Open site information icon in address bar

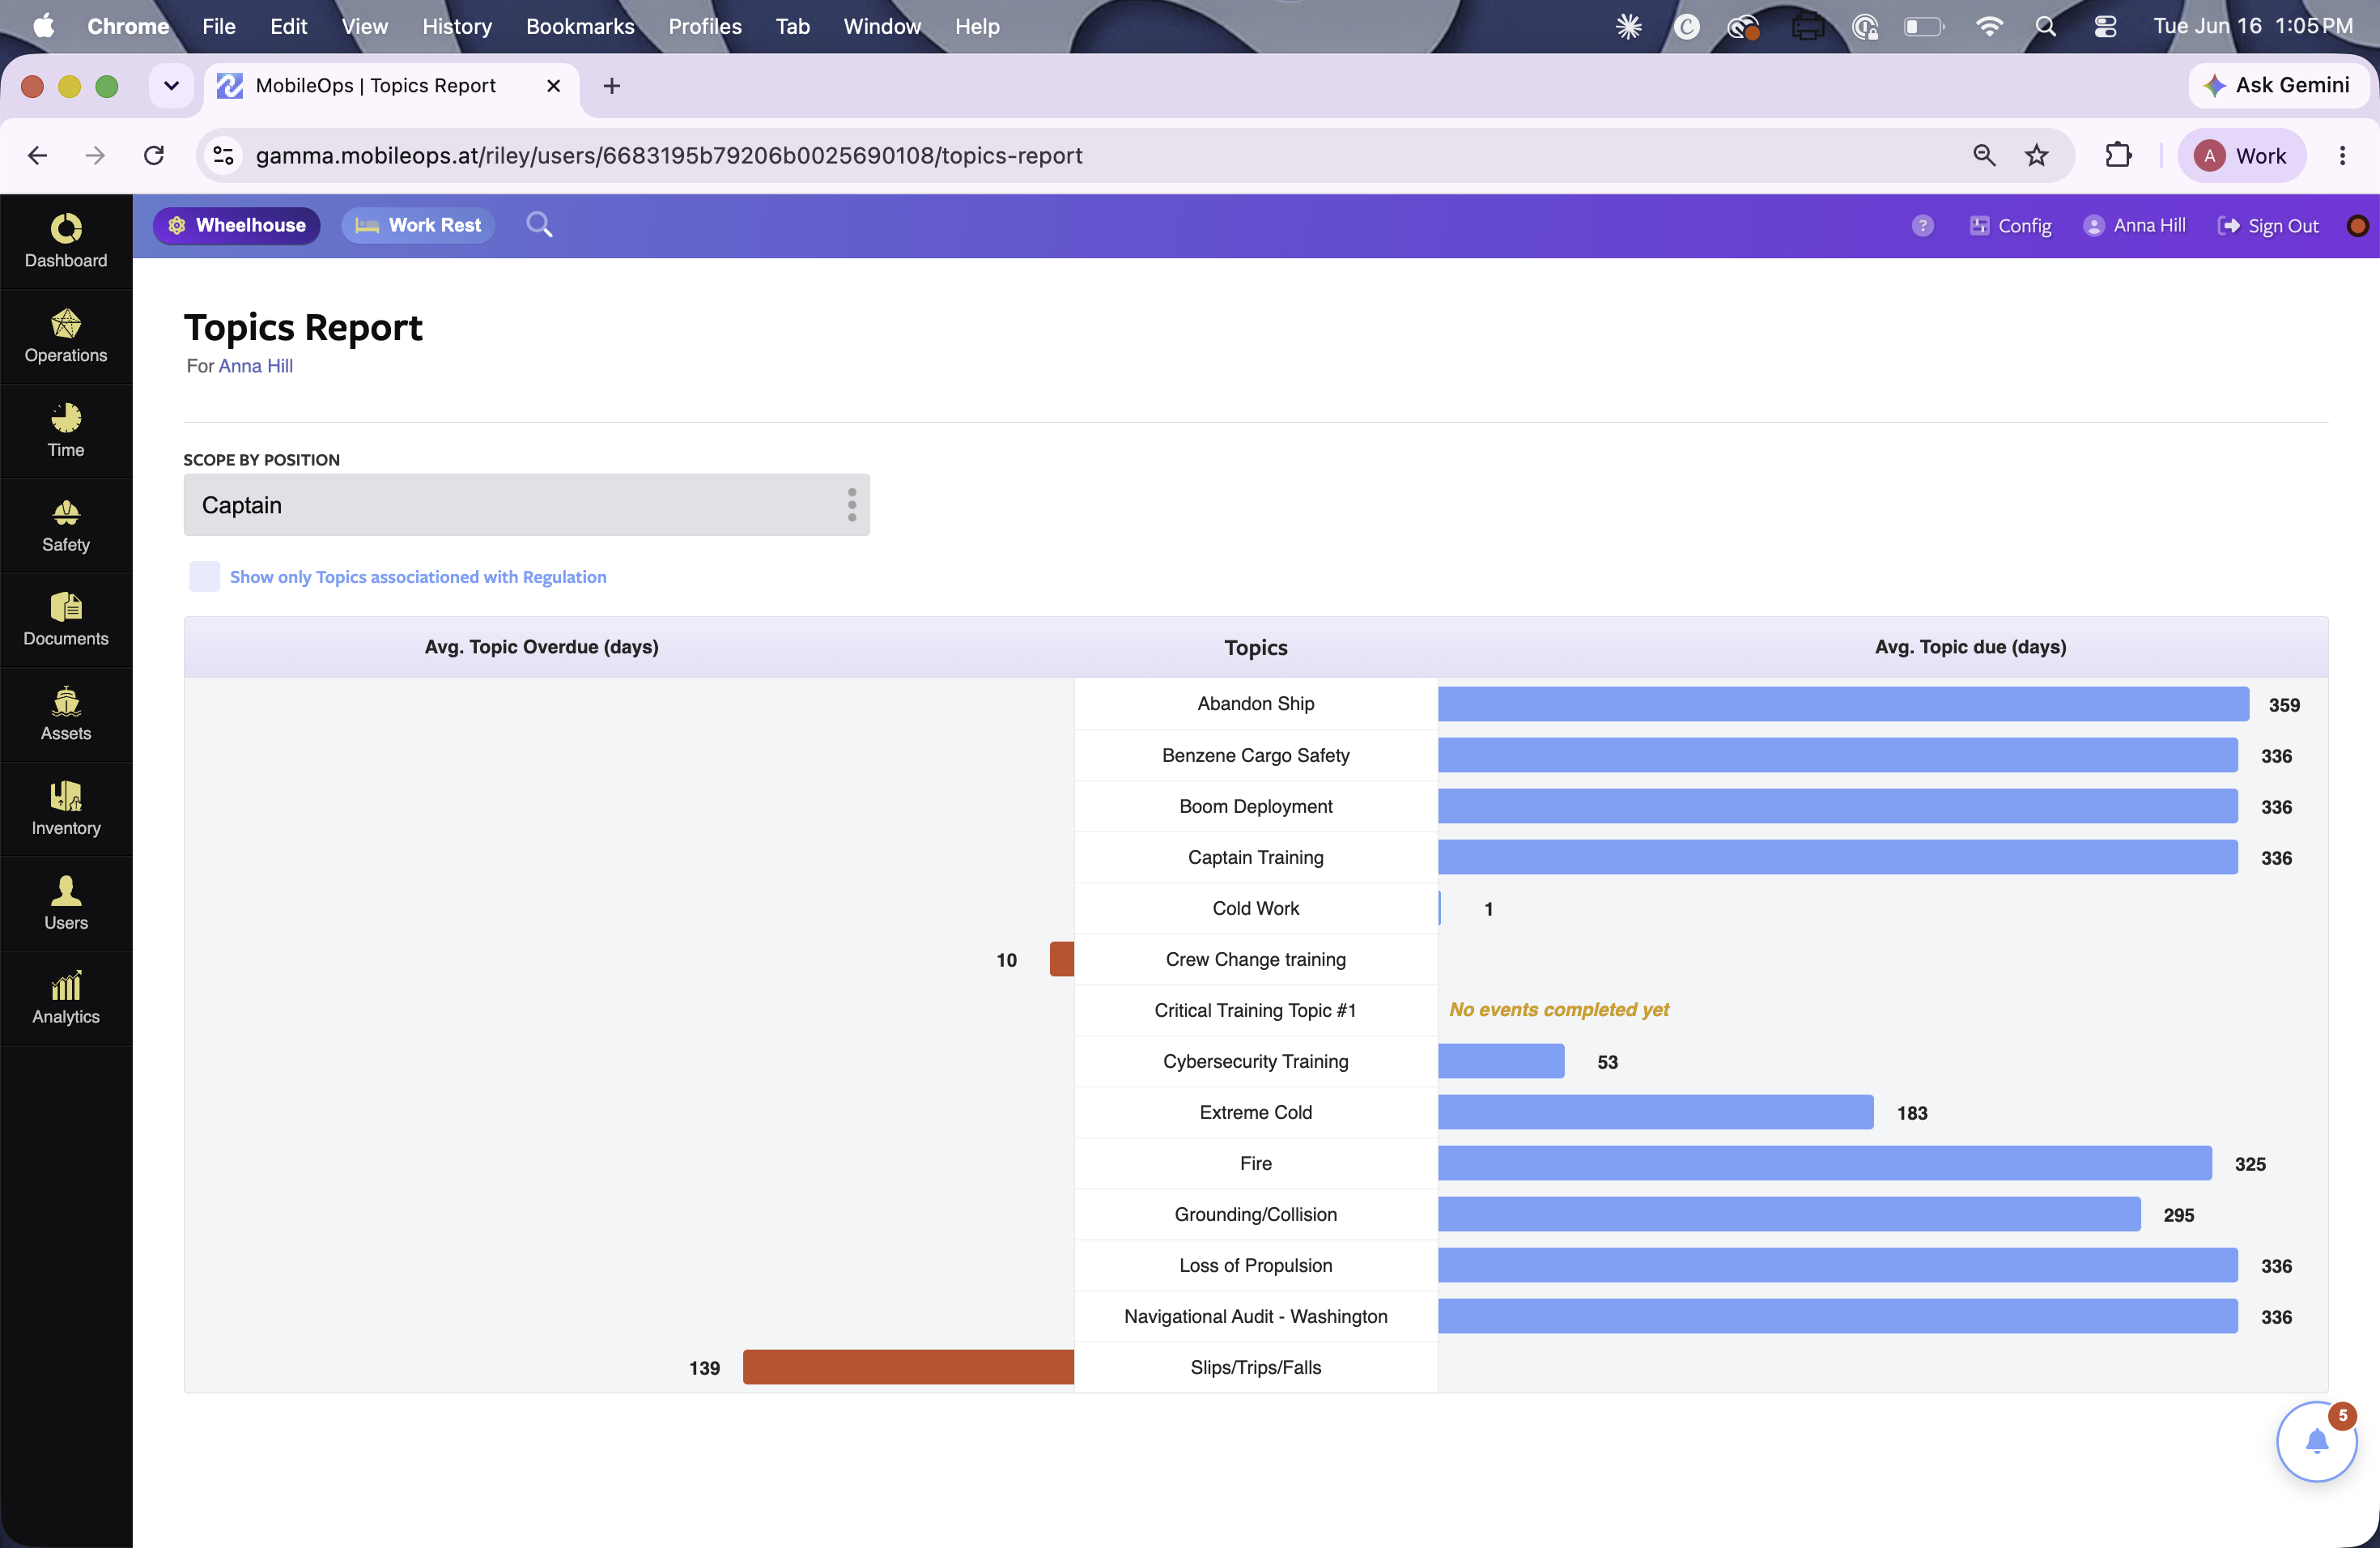point(224,155)
